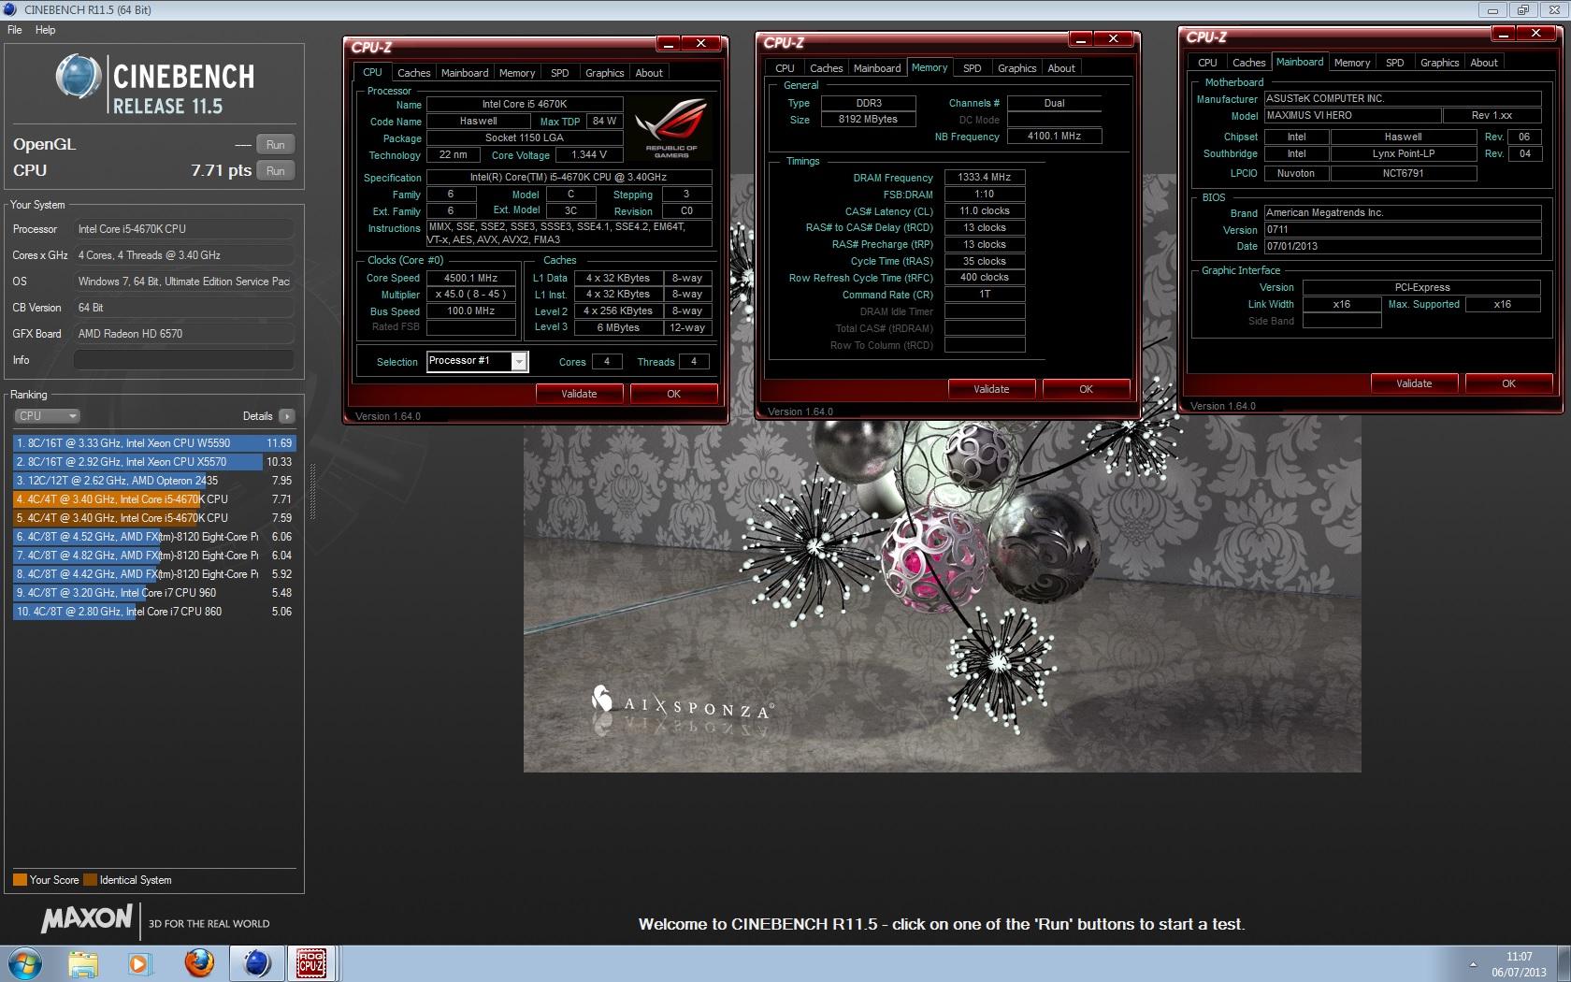Screen dimensions: 1571x982
Task: Select your score row with 7.71
Action: tap(153, 499)
